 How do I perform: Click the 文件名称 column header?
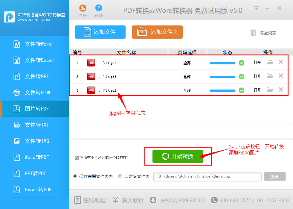click(127, 52)
